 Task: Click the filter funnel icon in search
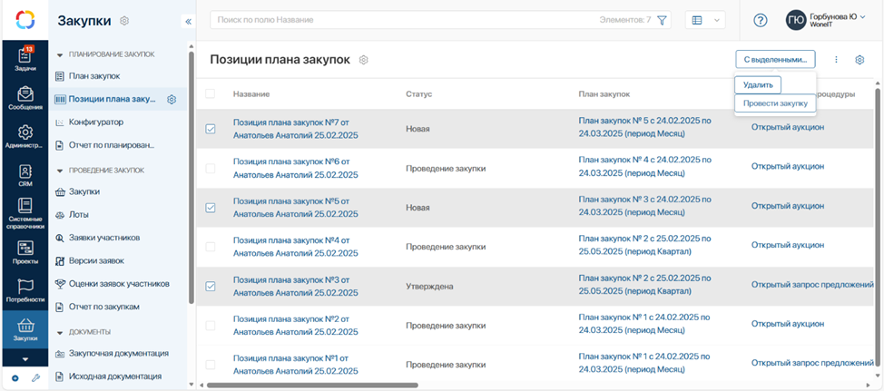tap(663, 20)
